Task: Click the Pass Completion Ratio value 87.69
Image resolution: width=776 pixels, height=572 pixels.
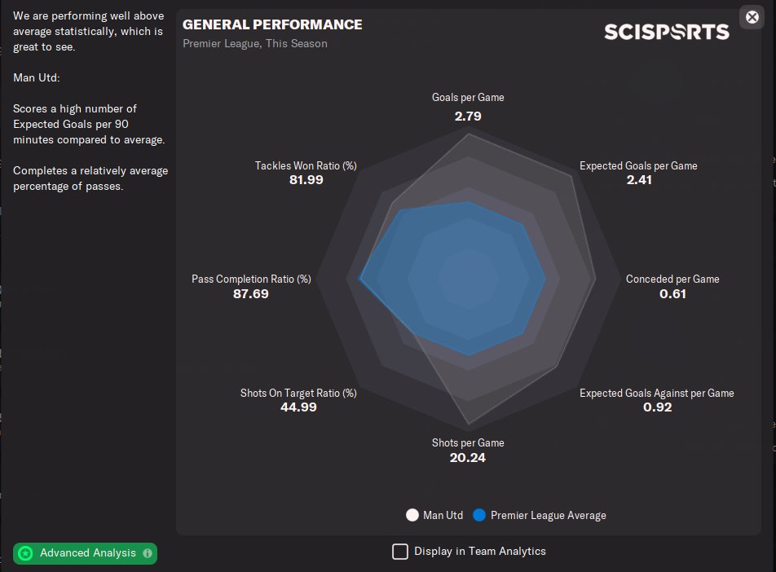Action: (251, 293)
